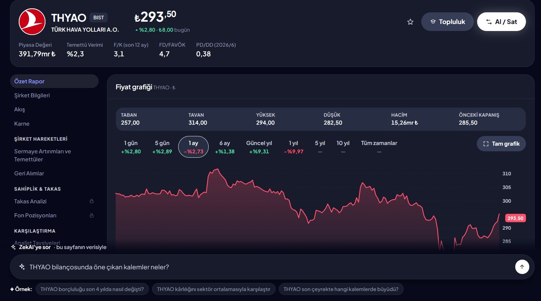The image size is (541, 301).
Task: Click the 285 price axis label
Action: pyautogui.click(x=507, y=241)
